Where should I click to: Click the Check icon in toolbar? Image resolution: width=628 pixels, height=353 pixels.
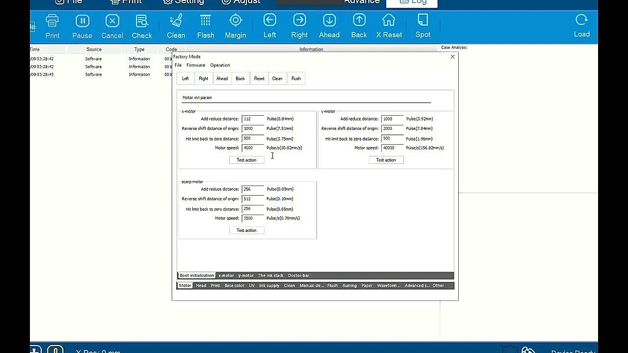[x=142, y=21]
